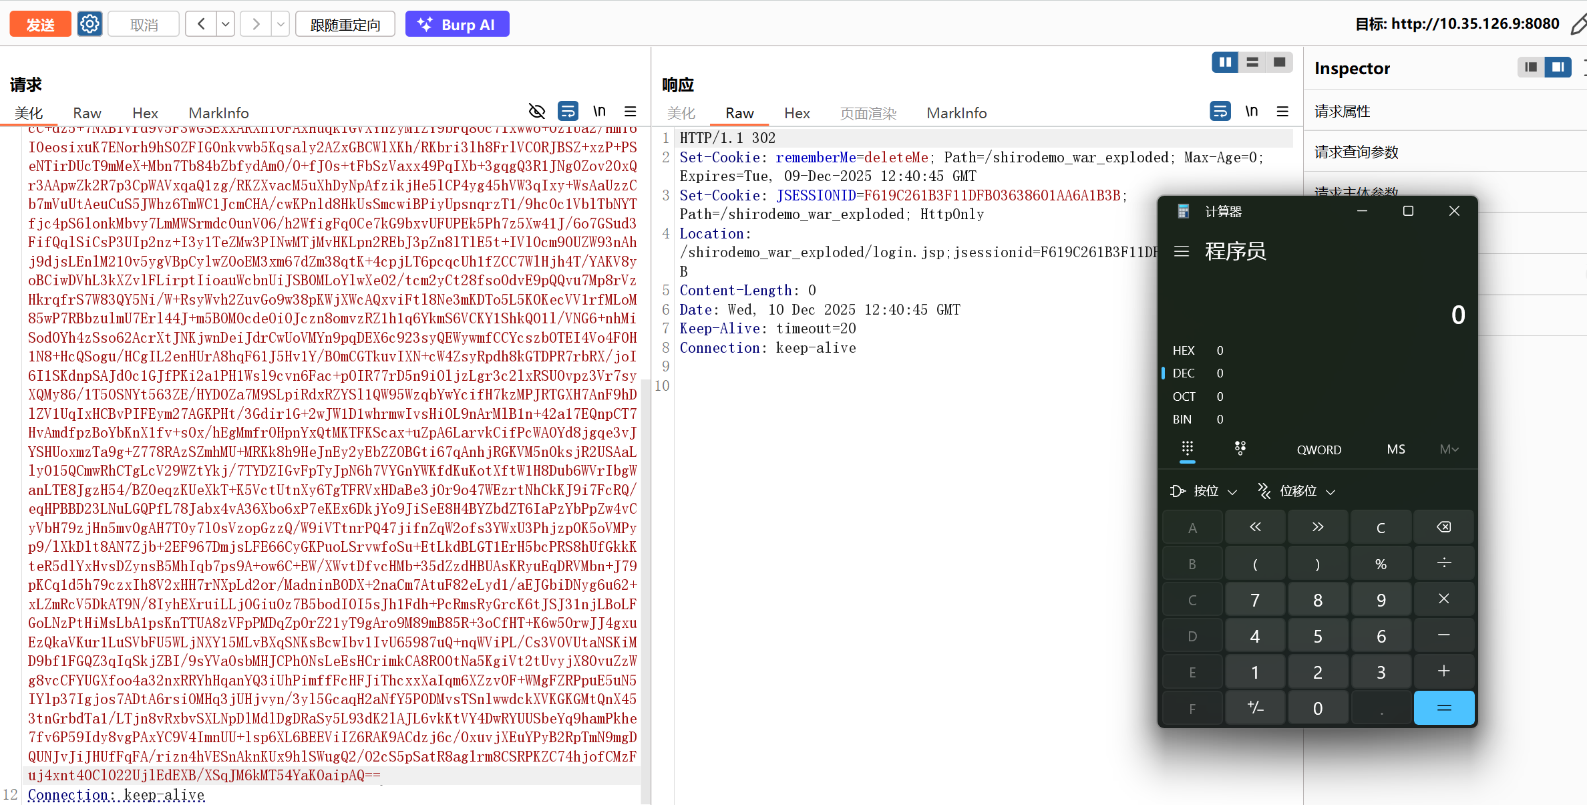Select the bit toggling keypad icon
Viewport: 1587px width, 805px height.
coord(1240,449)
